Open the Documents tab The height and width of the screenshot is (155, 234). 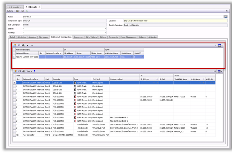pyautogui.click(x=113, y=37)
